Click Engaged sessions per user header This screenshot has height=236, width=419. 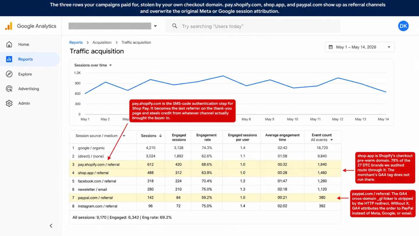[x=242, y=137]
